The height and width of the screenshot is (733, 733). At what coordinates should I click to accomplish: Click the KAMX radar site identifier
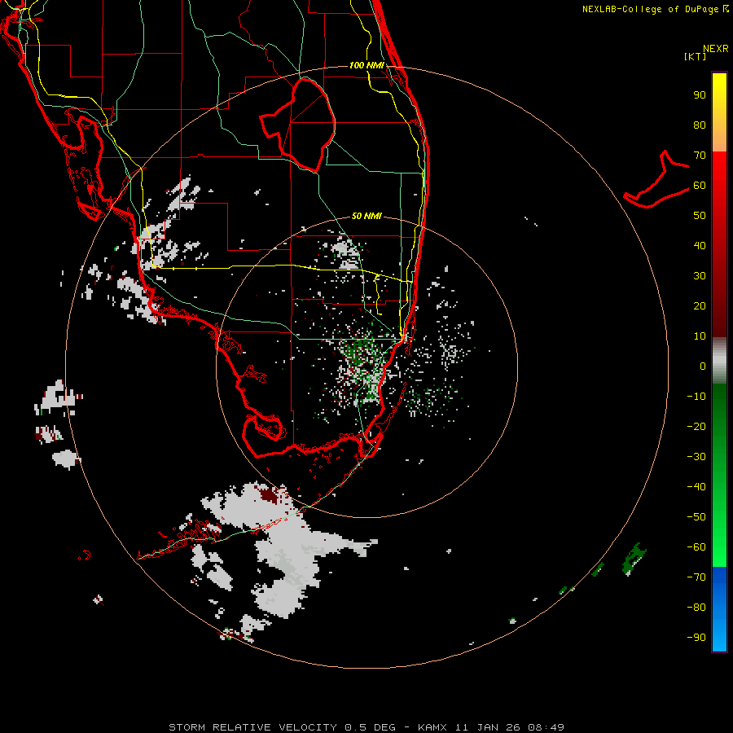click(x=432, y=727)
